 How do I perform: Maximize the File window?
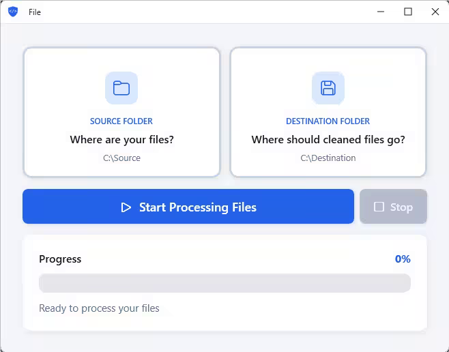pyautogui.click(x=408, y=12)
